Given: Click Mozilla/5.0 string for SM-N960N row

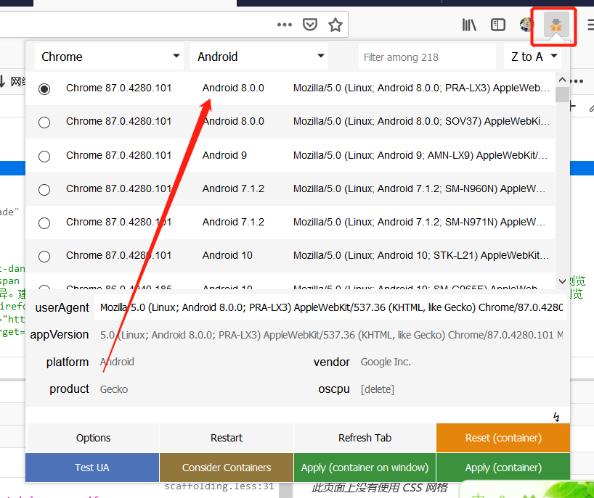Looking at the screenshot, I should click(x=420, y=188).
